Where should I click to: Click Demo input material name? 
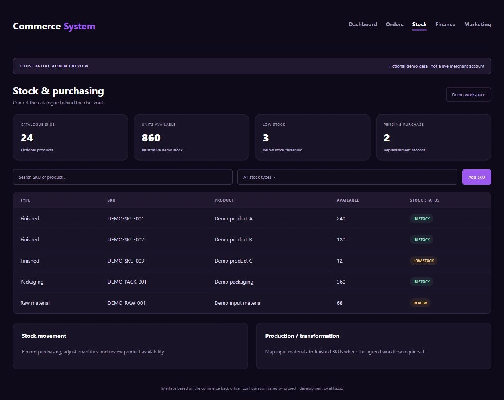[238, 303]
